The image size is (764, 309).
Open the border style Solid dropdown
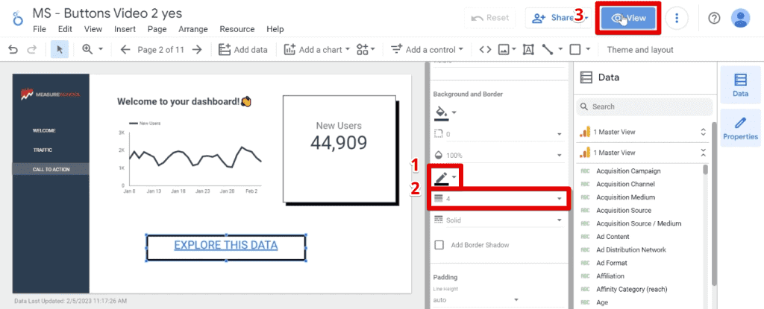click(497, 220)
